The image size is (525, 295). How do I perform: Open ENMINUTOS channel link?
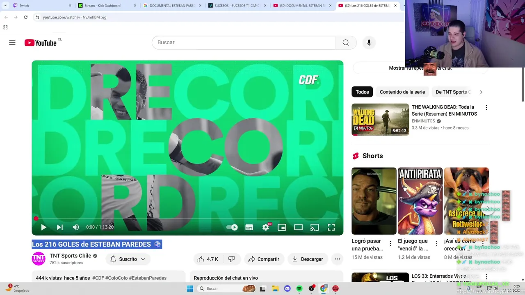(423, 121)
